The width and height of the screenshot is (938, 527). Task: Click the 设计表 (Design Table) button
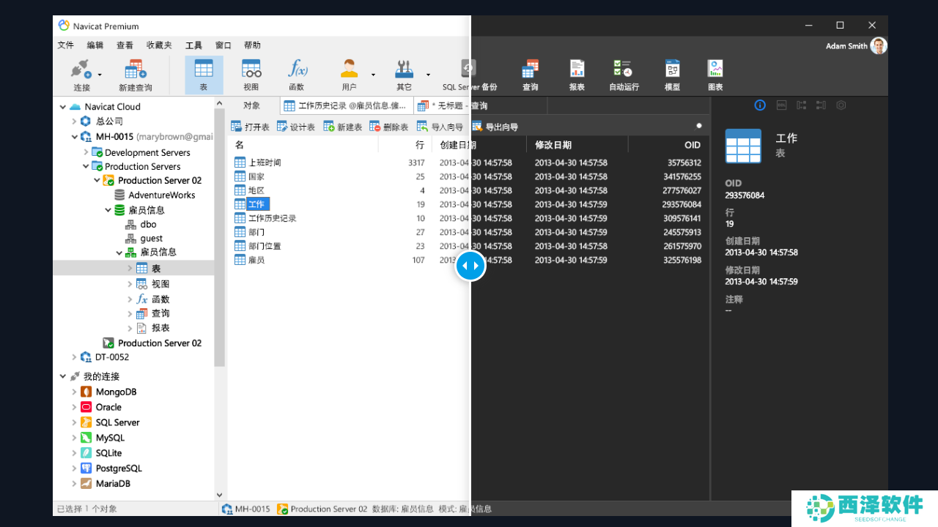[297, 127]
